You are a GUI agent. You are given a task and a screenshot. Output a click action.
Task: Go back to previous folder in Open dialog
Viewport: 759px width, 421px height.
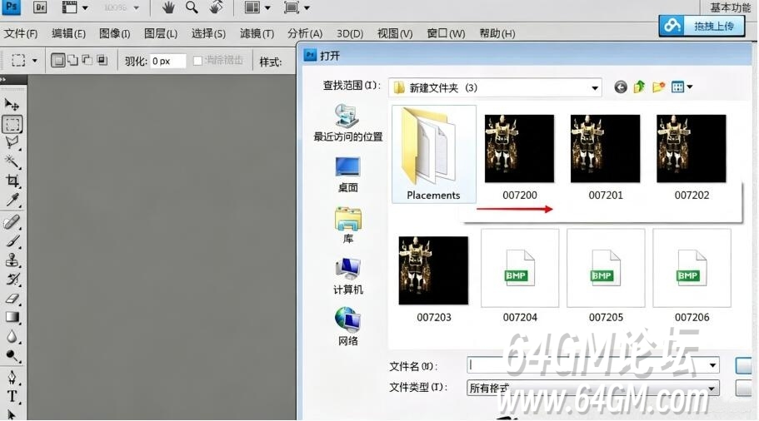621,87
